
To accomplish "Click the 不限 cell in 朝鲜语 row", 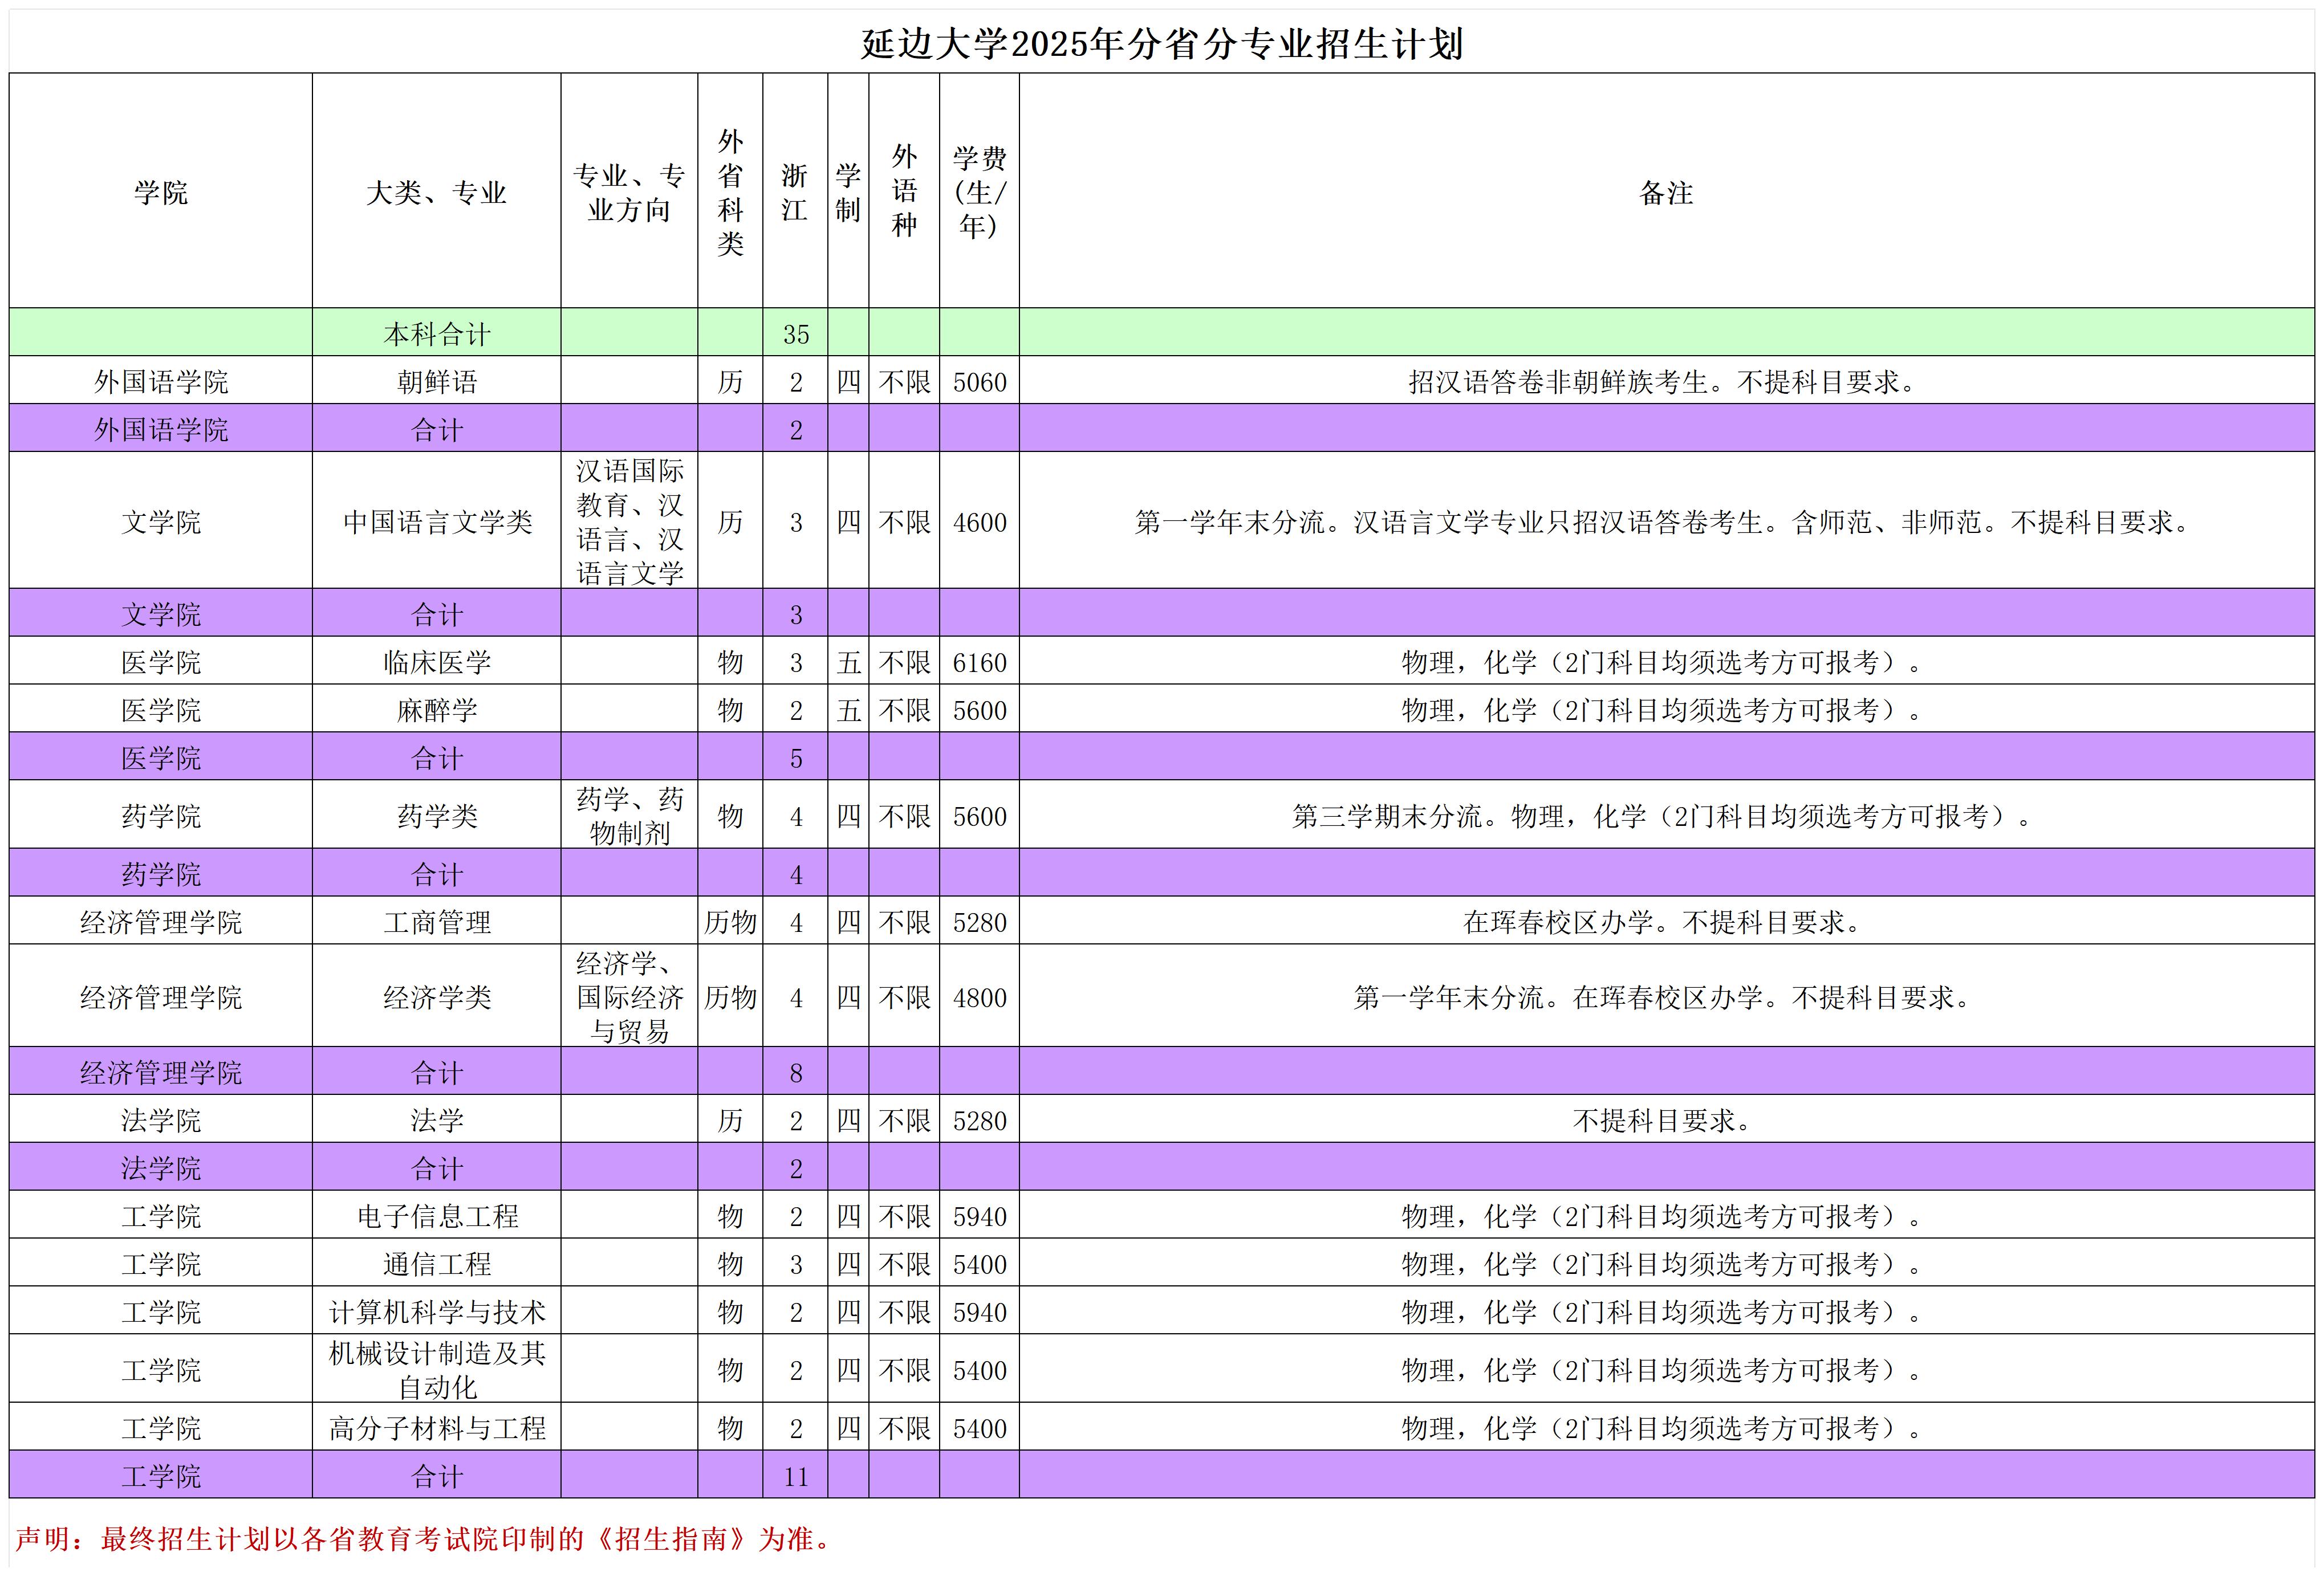I will 904,381.
